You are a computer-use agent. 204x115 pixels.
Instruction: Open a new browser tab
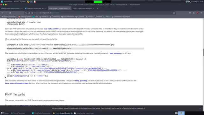coord(98,8)
